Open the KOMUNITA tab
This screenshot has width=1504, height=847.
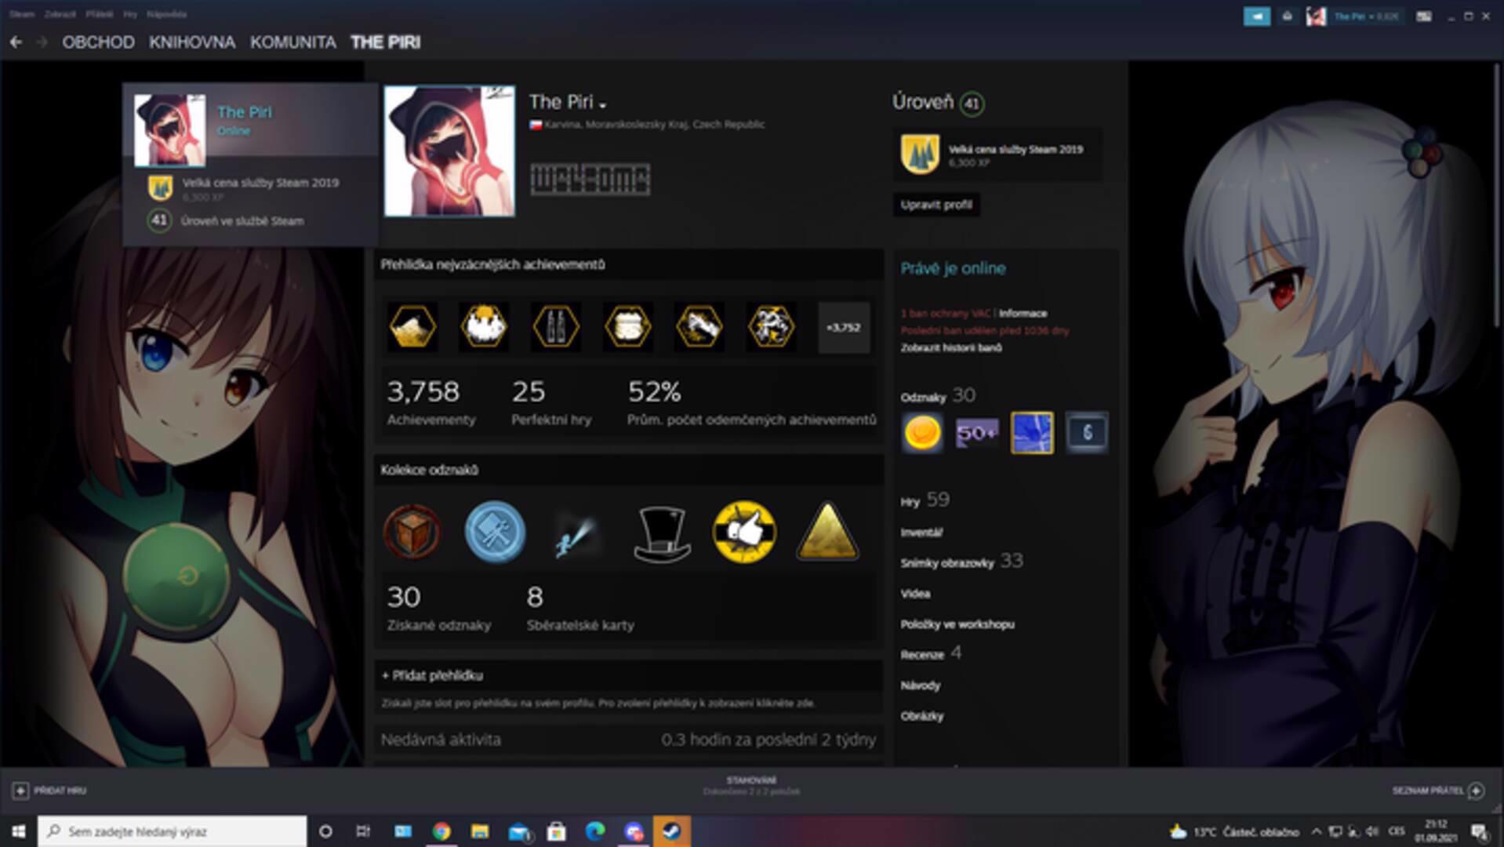(x=293, y=42)
